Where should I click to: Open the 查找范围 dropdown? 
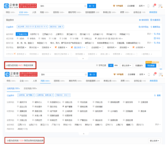[x=21, y=47]
